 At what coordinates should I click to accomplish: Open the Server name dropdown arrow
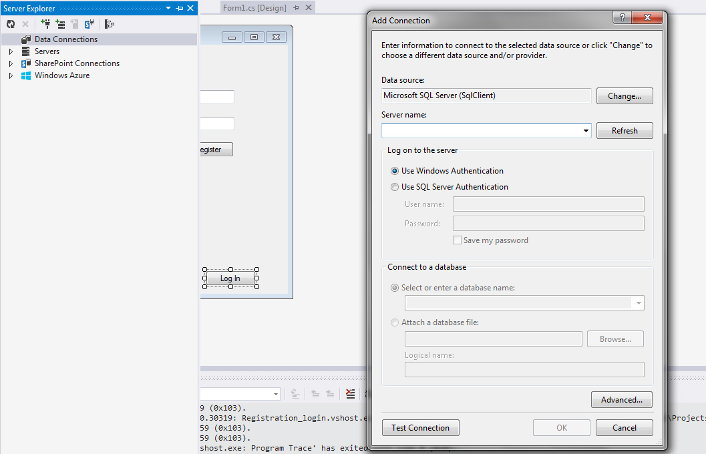[x=586, y=130]
